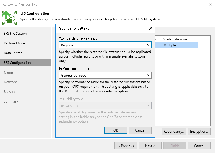Open the Storage class redundancy dropdown
215x153 pixels.
point(105,45)
